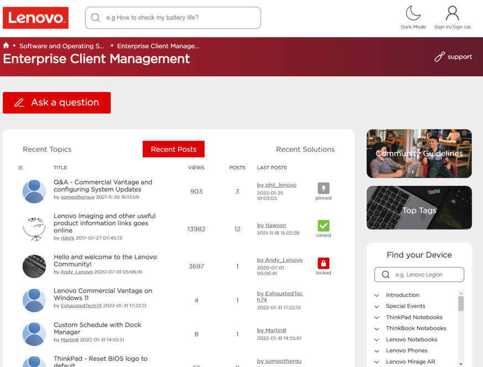Open Custom Schedule with Dock Manager topic
The image size is (483, 367).
(x=97, y=328)
